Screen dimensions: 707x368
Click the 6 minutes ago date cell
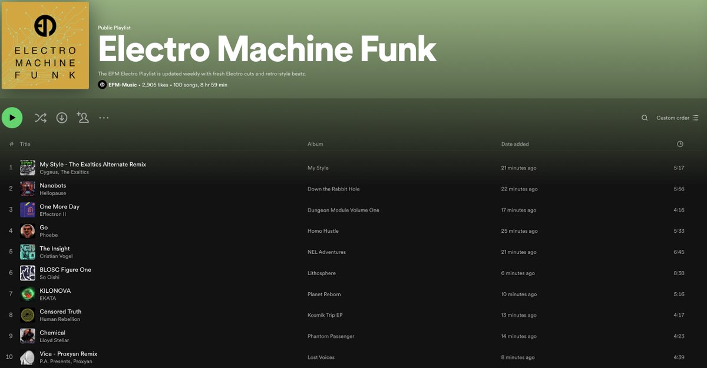pos(518,273)
